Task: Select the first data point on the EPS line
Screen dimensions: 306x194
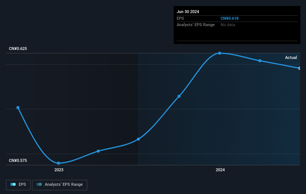Action: (18, 108)
